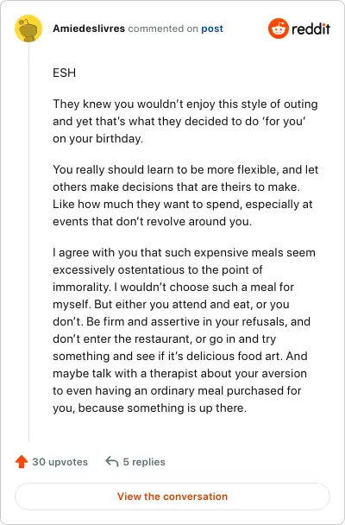Screen dimensions: 345x525
Task: Click the reddit wordmark text logo
Action: (x=310, y=29)
